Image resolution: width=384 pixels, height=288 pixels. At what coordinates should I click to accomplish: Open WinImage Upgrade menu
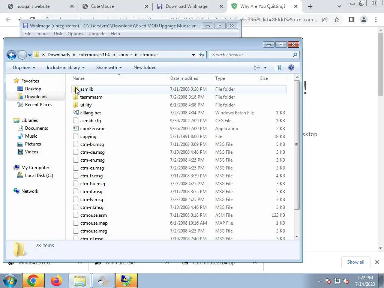pyautogui.click(x=97, y=34)
